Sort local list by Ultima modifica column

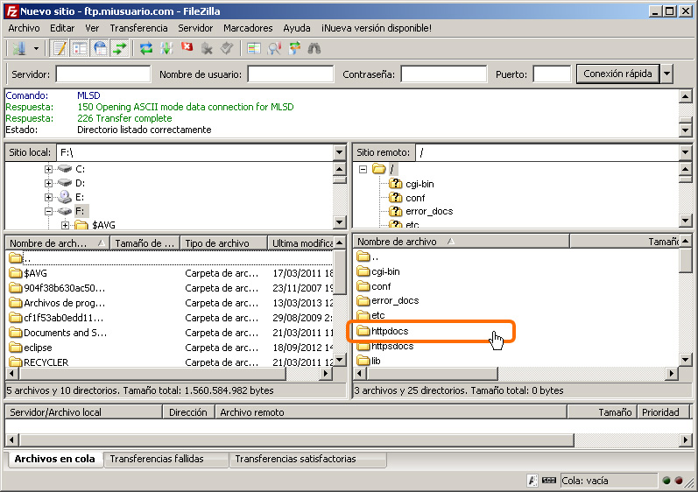coord(301,243)
